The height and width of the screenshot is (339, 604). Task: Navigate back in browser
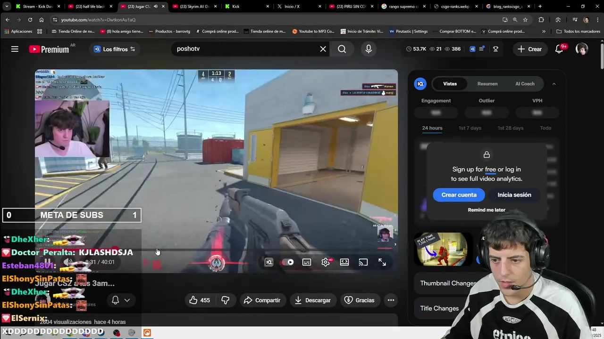(x=8, y=20)
